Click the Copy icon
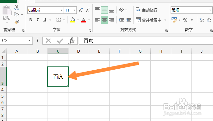This screenshot has width=213, height=121. pos(16,15)
